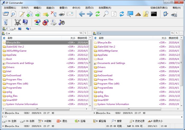Click connect network drive globe icon
Image resolution: width=185 pixels, height=130 pixels.
click(37, 22)
